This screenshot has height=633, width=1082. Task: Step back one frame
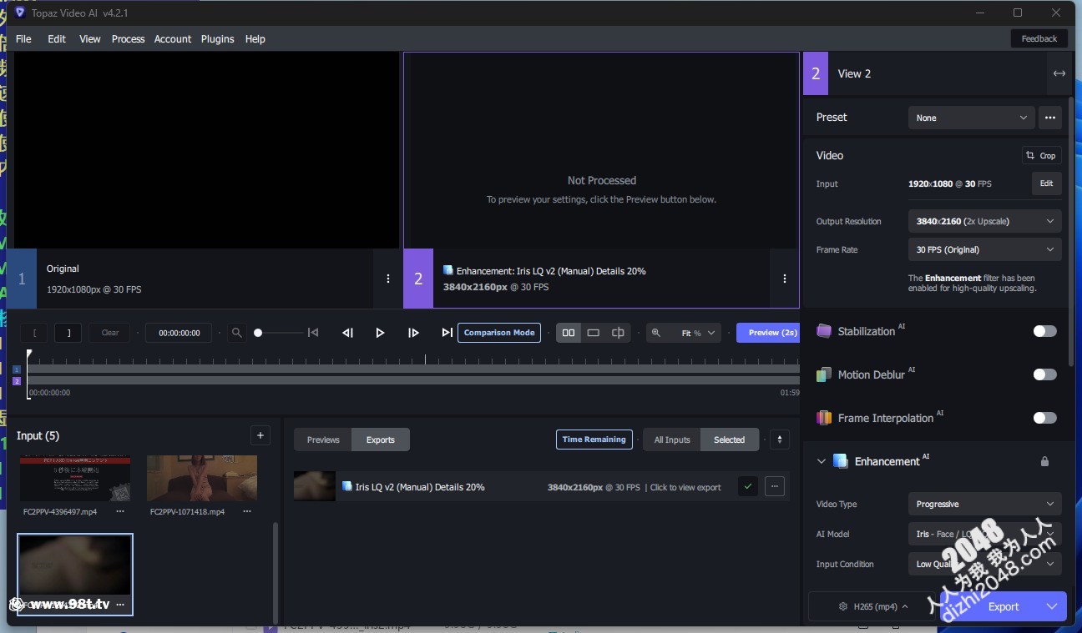point(347,333)
